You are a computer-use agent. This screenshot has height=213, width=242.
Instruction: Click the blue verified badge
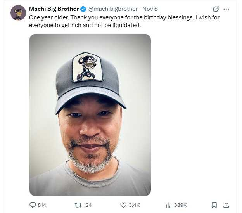(x=83, y=9)
